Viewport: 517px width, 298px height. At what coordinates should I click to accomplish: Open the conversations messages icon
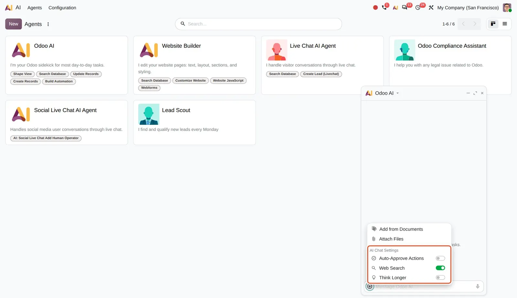[405, 7]
